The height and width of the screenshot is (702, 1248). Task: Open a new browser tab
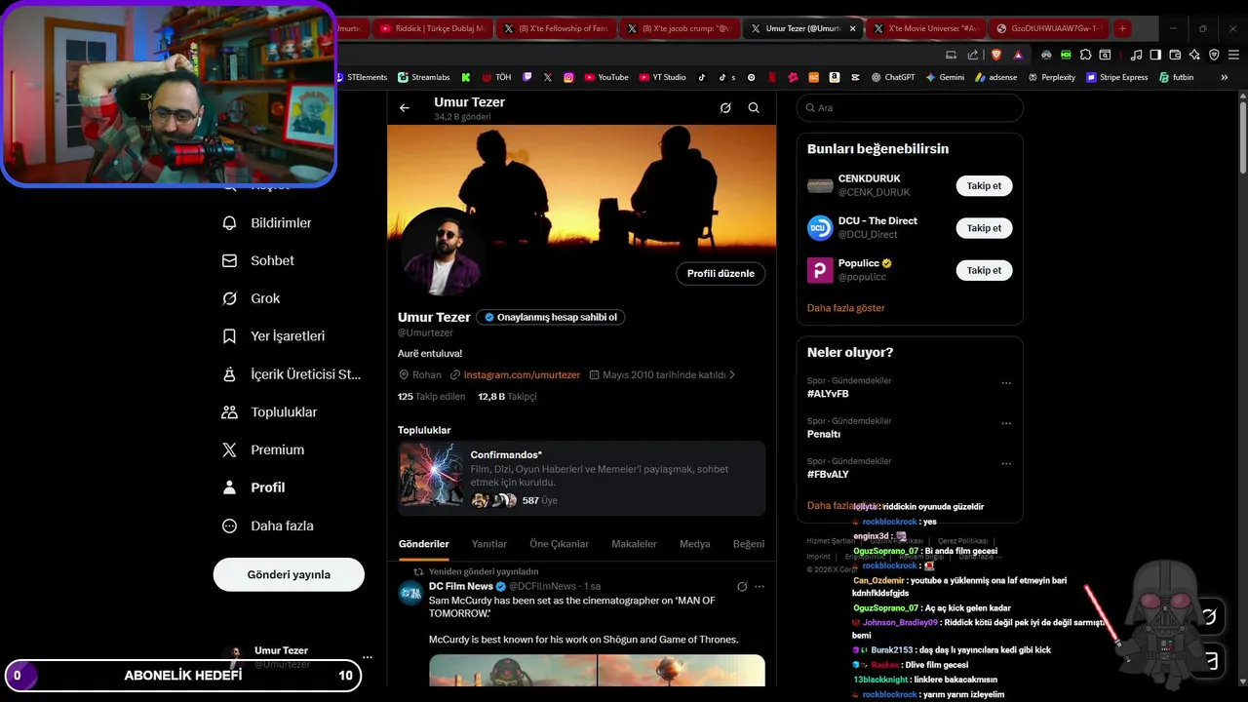point(1122,28)
